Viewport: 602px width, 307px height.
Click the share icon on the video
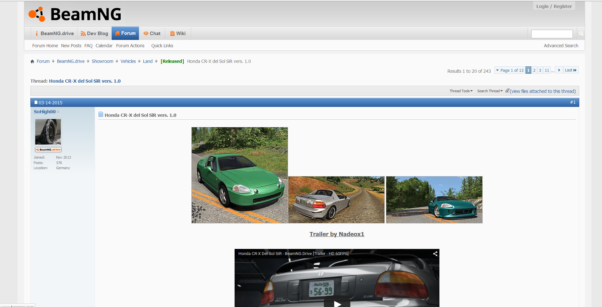(x=435, y=254)
